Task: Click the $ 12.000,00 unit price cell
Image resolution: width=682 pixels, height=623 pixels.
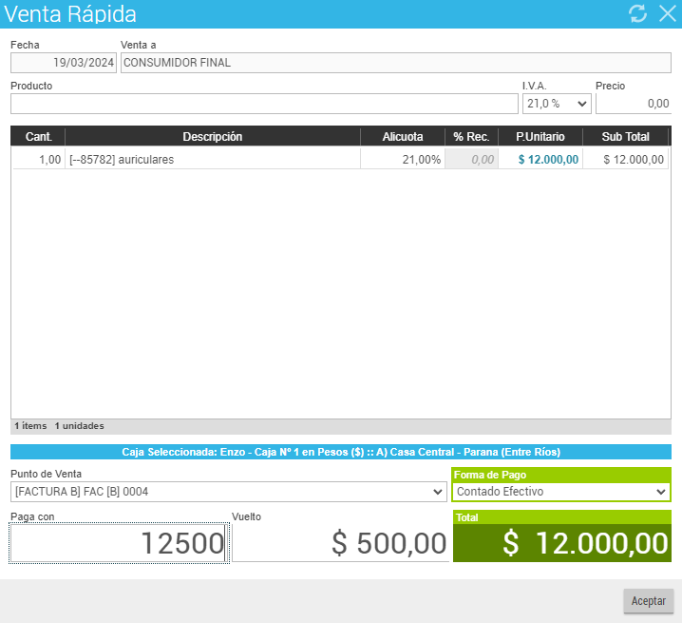Action: (x=548, y=160)
